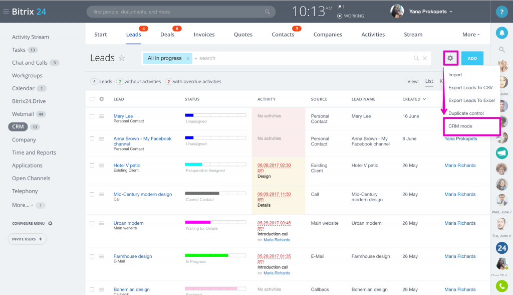The image size is (513, 295).
Task: Open the Companies tab
Action: tap(328, 35)
